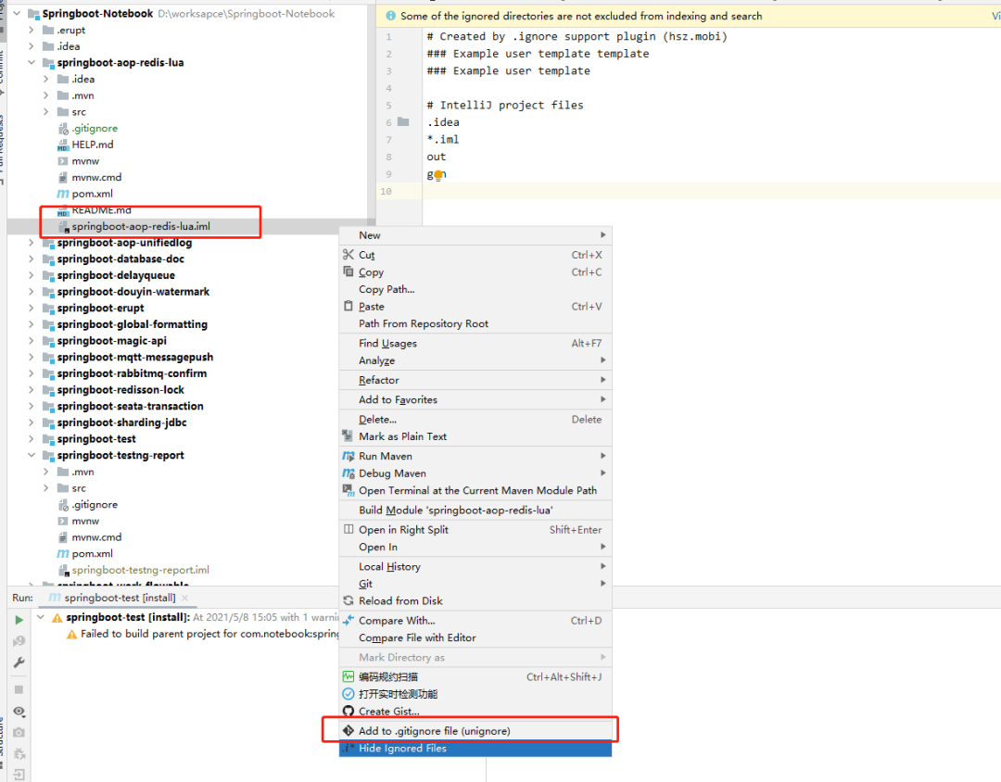1001x782 pixels.
Task: Click the folder gutter icon on line 6
Action: pos(403,121)
